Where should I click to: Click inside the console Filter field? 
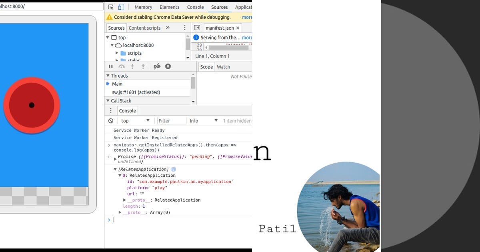(172, 120)
